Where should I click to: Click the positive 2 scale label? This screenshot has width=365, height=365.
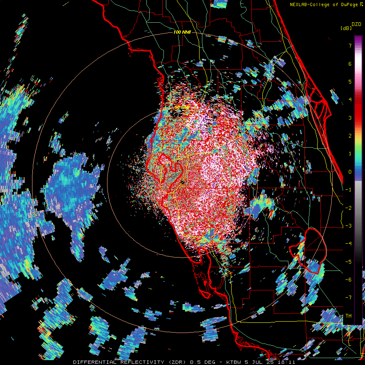350,136
